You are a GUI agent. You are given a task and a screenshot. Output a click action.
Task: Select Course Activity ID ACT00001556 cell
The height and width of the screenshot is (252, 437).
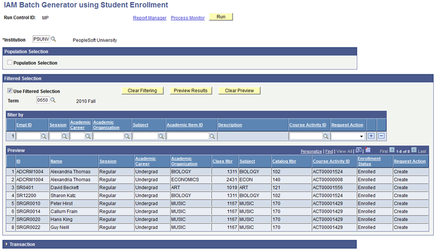tap(334, 187)
